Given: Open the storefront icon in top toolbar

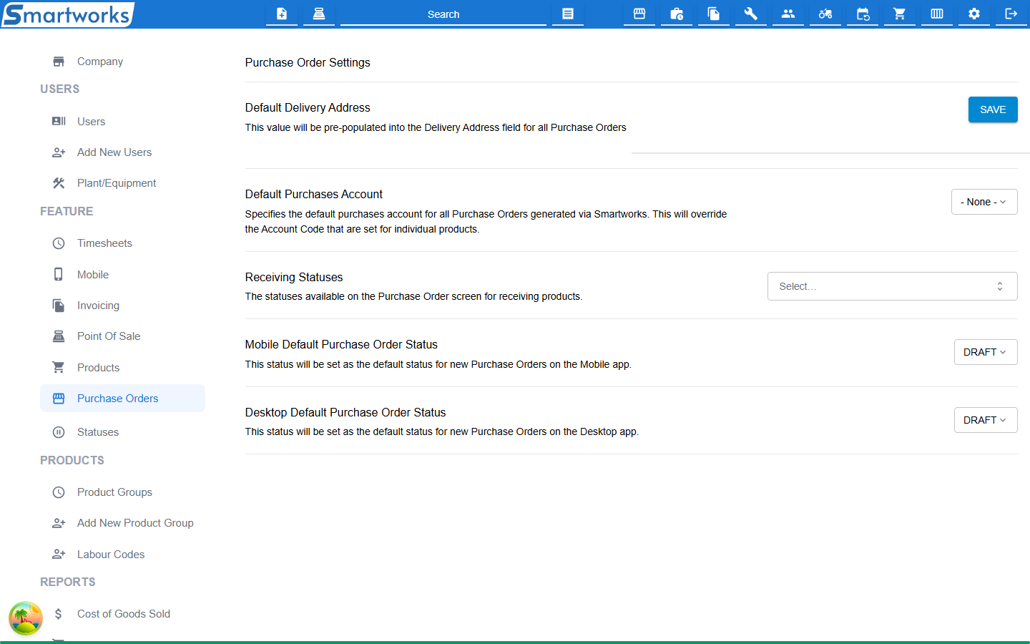Looking at the screenshot, I should click(639, 14).
